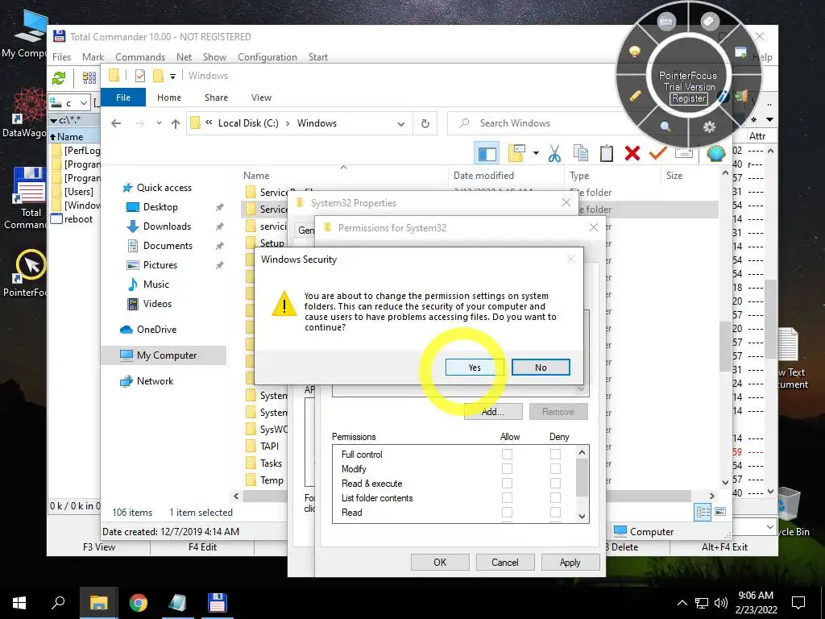825x619 pixels.
Task: Open PointerFocus settings gear
Action: tap(709, 127)
